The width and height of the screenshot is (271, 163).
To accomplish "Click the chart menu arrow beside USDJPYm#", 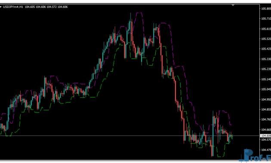I will tap(0, 7).
